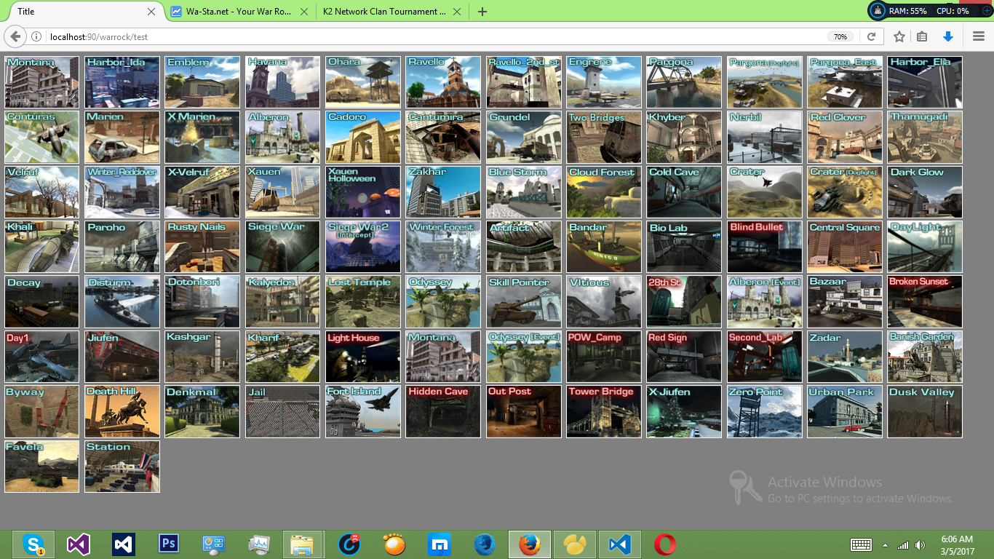
Task: Pick the Siege War 2 (Intercept) thumbnail
Action: point(363,247)
